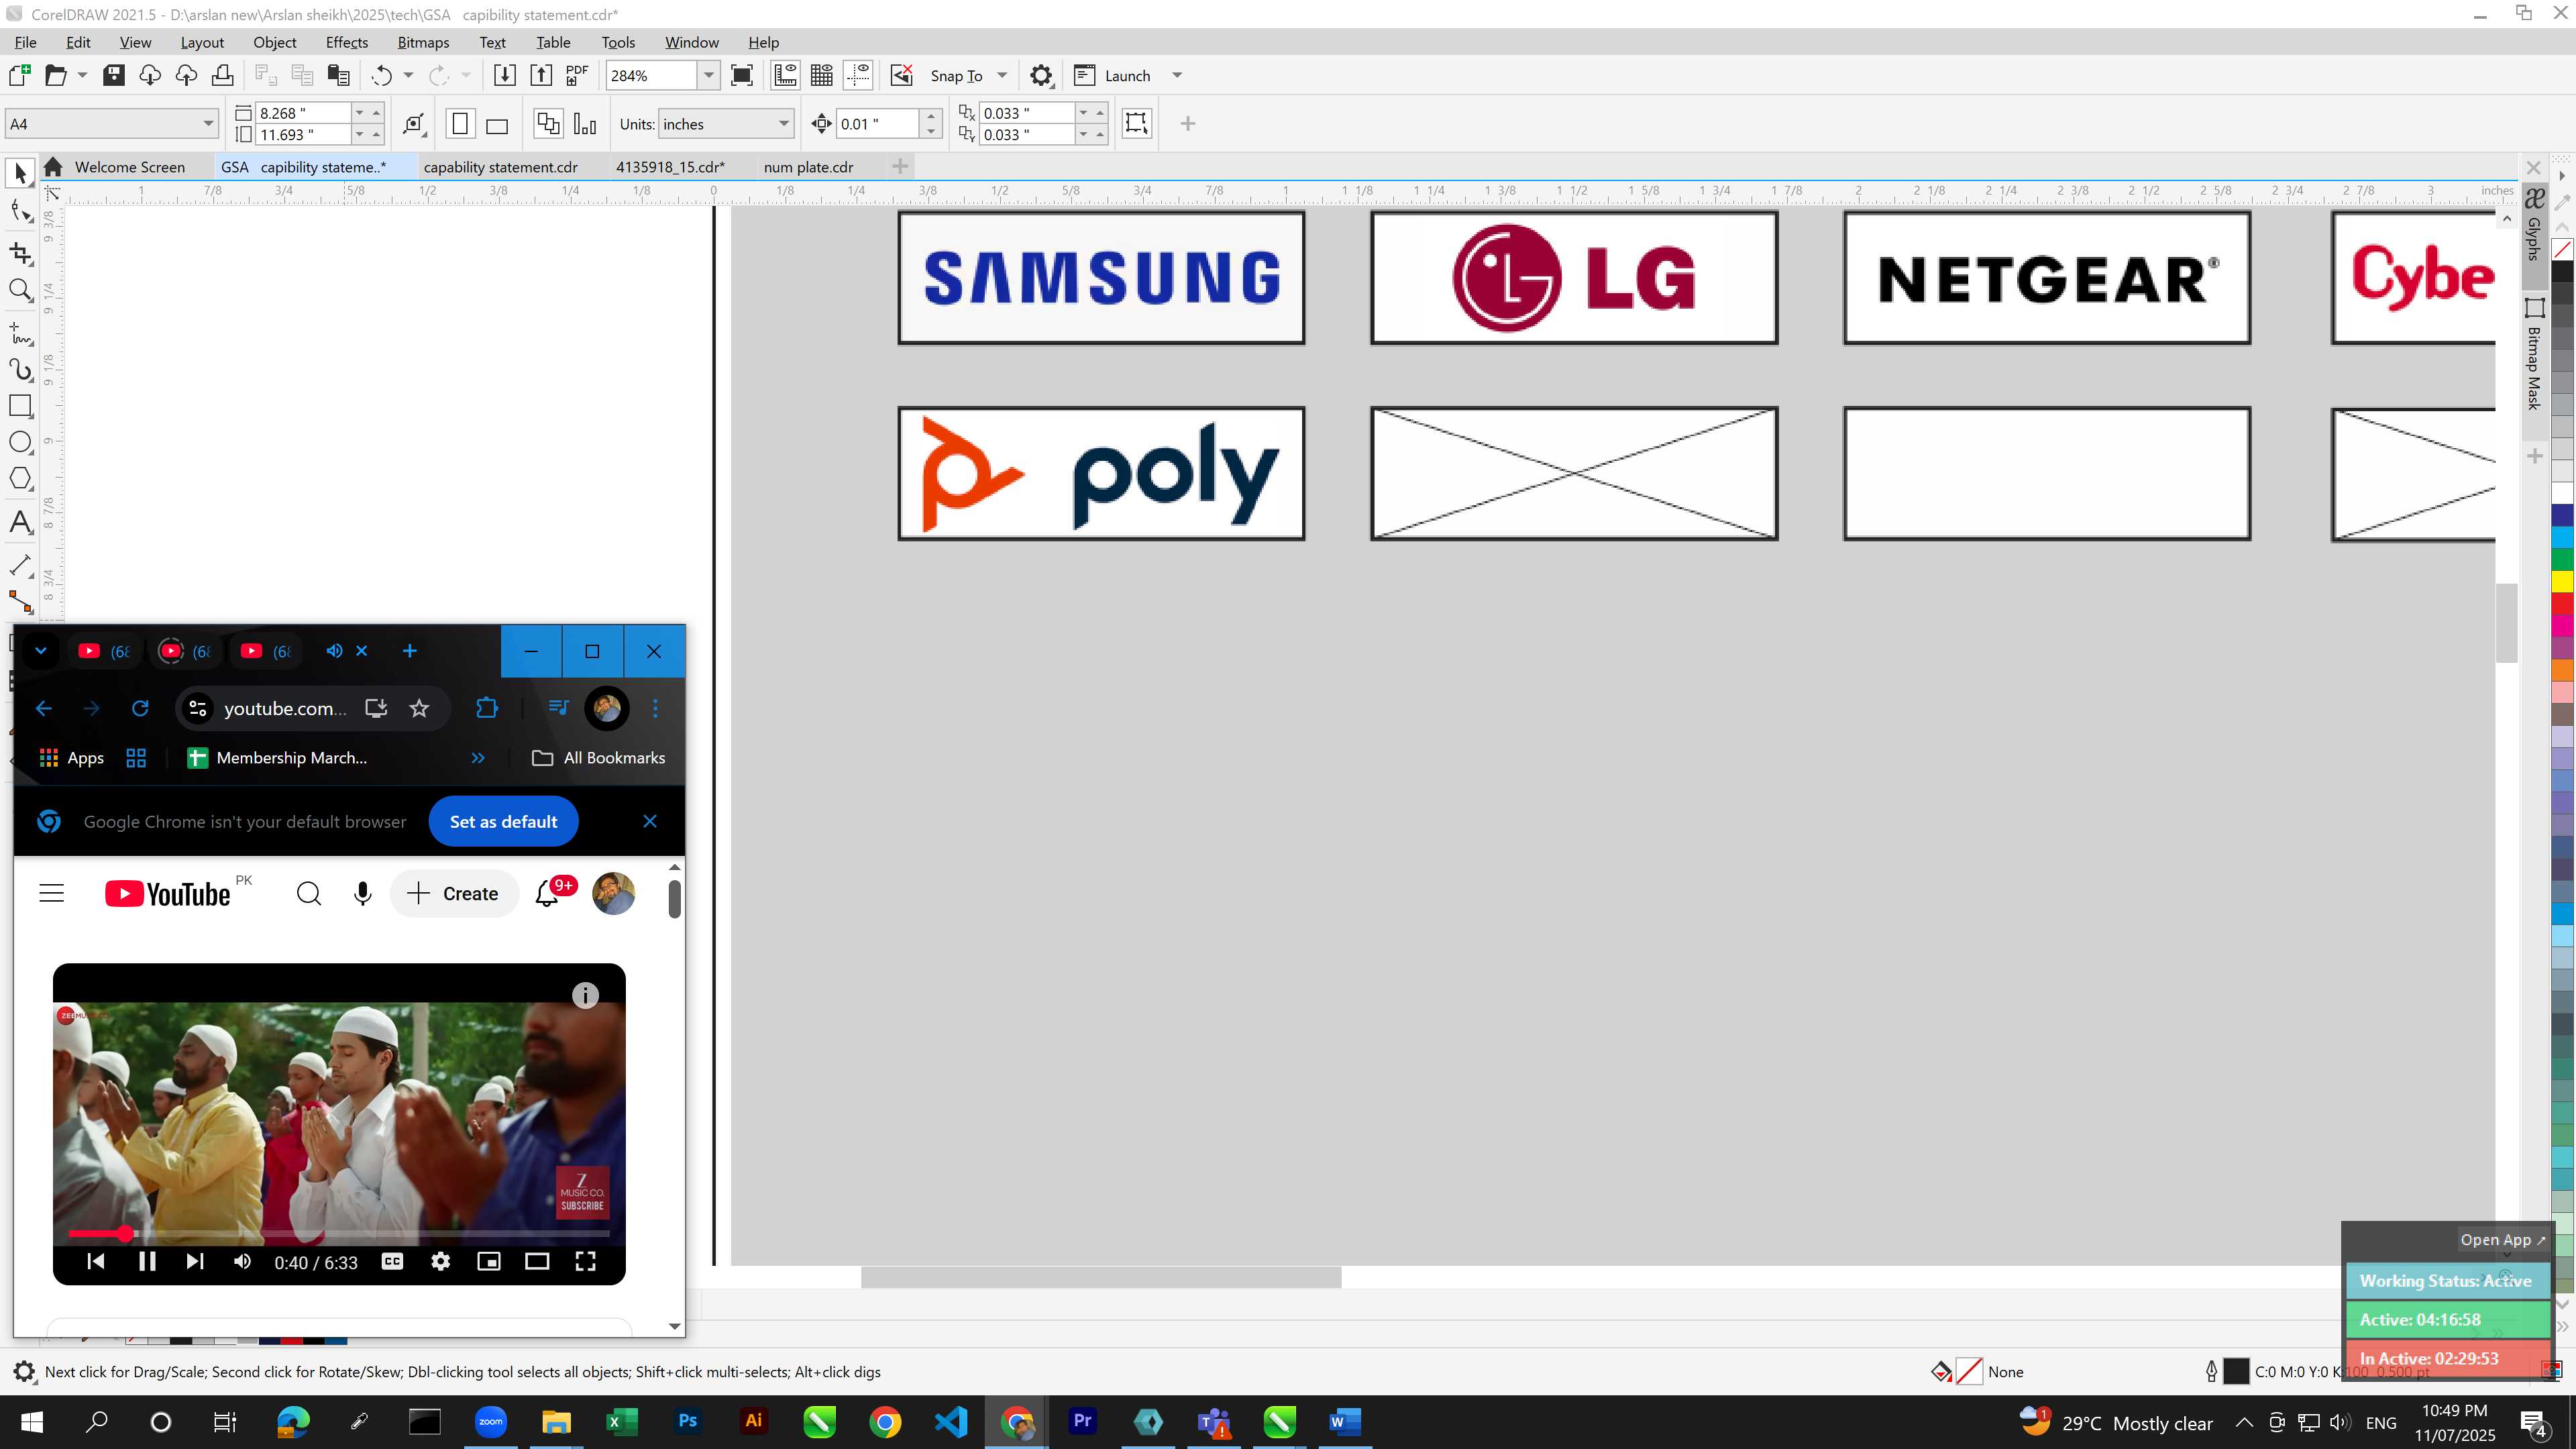Expand the Snap To dropdown
Screen dimensions: 2576x1449
pyautogui.click(x=1002, y=75)
